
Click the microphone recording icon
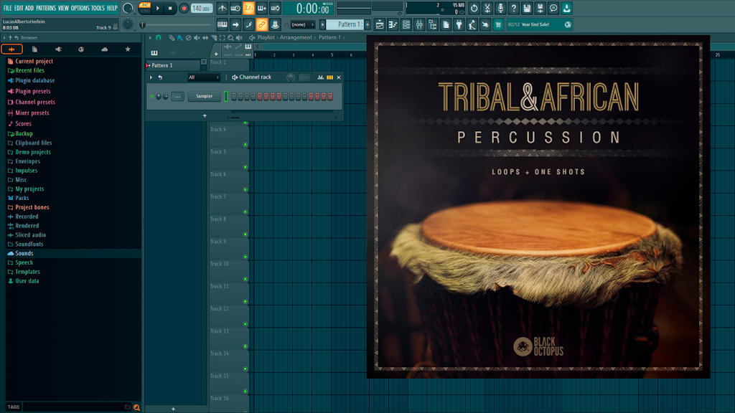pyautogui.click(x=500, y=8)
